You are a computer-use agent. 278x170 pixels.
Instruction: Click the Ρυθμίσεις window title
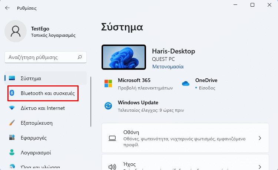coord(27,8)
